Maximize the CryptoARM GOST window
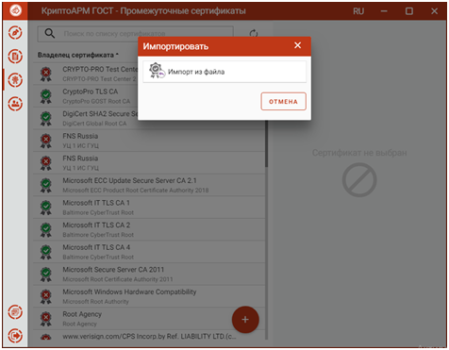Image resolution: width=449 pixels, height=350 pixels. click(x=408, y=11)
